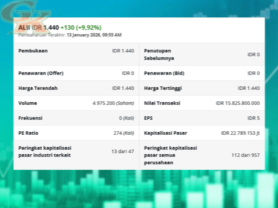
Task: Click the PE Ratio value 274
Action: pos(123,133)
